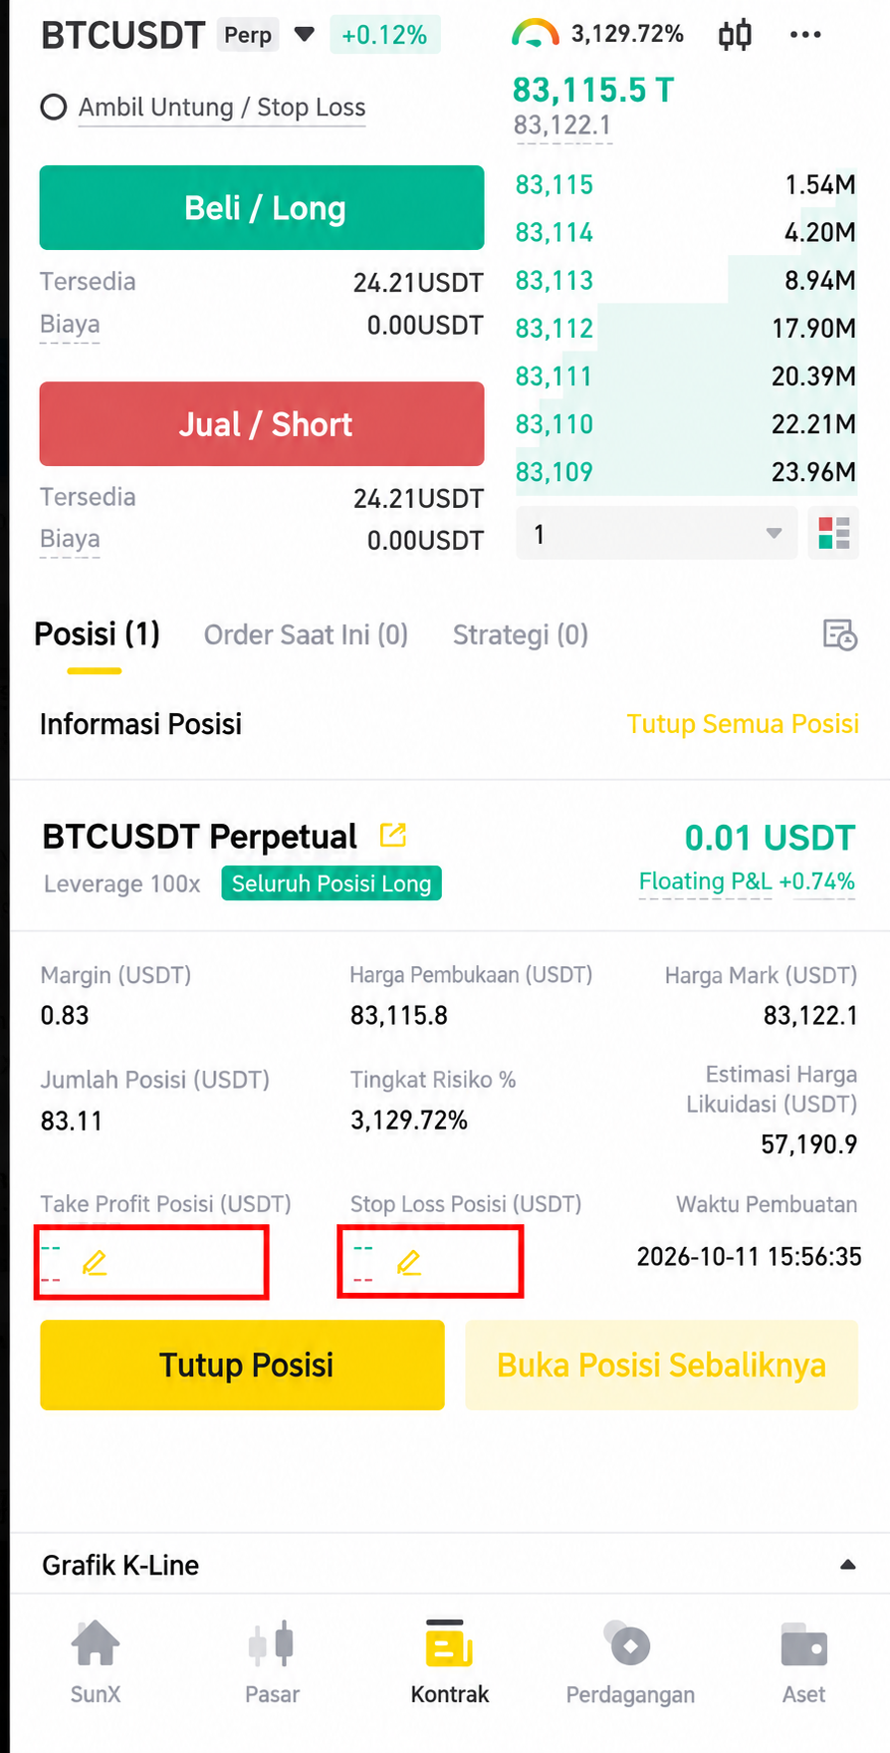This screenshot has width=890, height=1753.
Task: Open Aset wallet icon
Action: click(803, 1661)
